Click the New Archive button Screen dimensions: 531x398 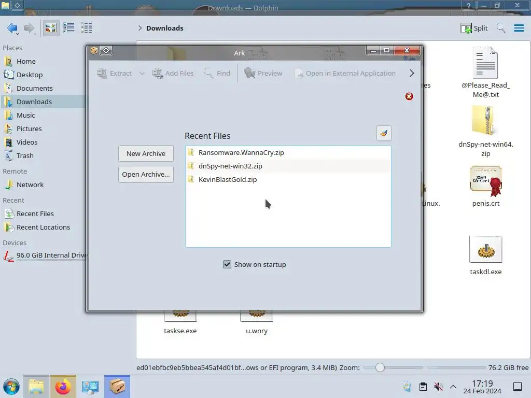point(146,153)
